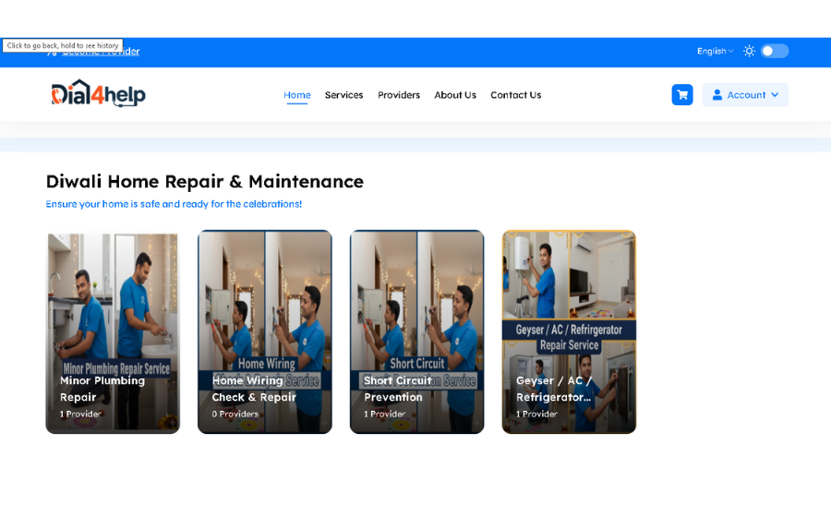Viewport: 831px width, 517px height.
Task: Click the sun brightness icon
Action: [x=749, y=51]
